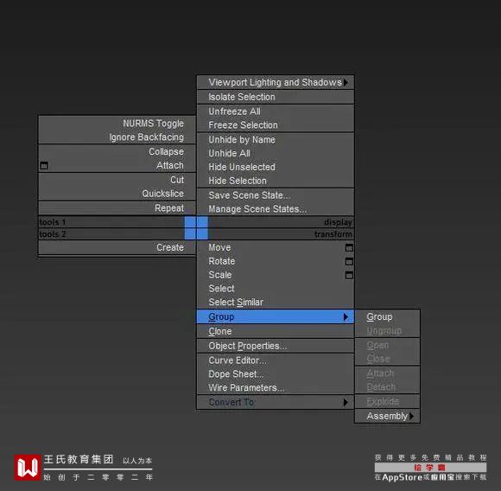Expand Viewport Lighting and Shadows submenu
Image resolution: width=501 pixels, height=491 pixels.
(x=276, y=82)
